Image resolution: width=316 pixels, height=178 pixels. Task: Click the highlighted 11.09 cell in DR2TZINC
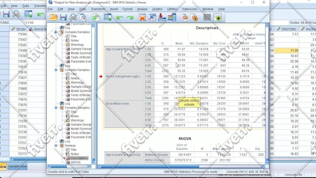click(x=286, y=50)
